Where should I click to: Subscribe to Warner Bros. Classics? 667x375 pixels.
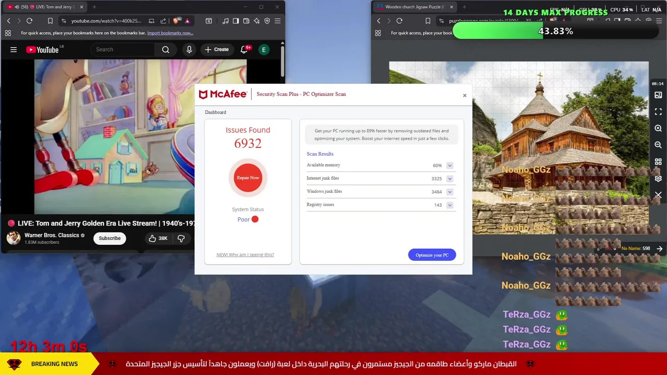109,238
